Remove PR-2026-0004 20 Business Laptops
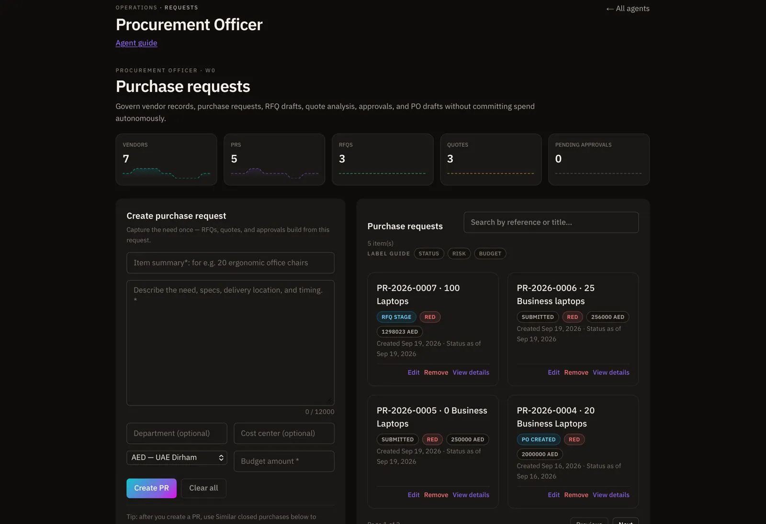Viewport: 766px width, 524px height. 576,495
